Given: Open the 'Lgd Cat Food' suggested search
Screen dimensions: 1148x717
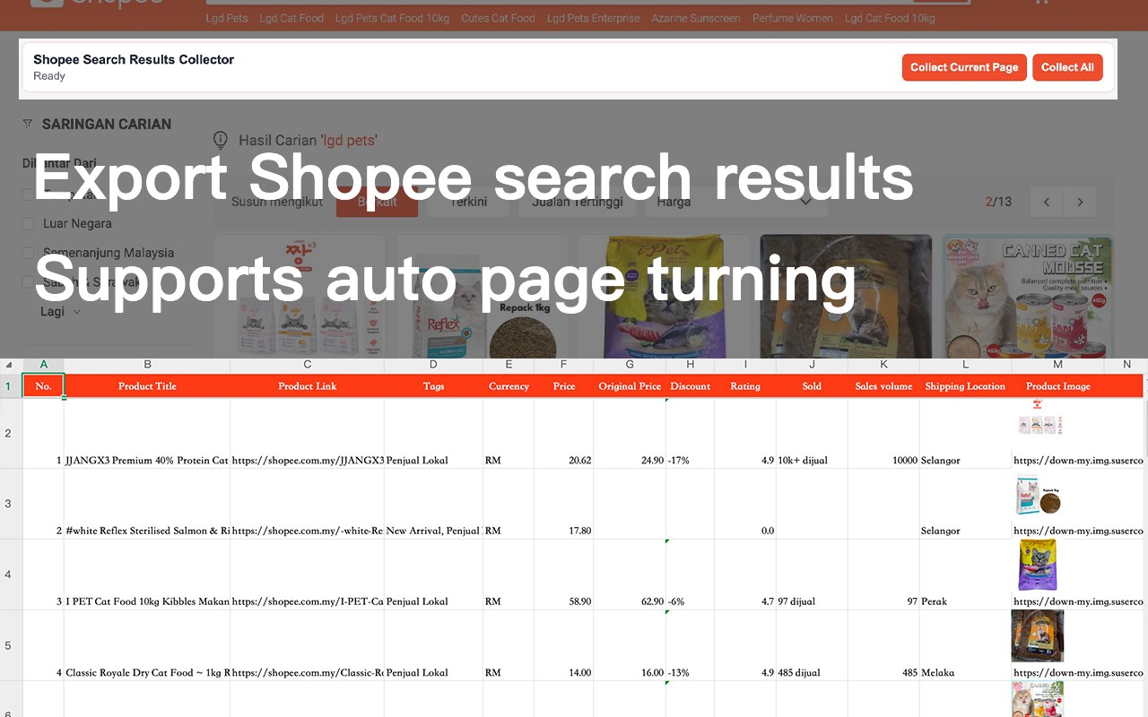Looking at the screenshot, I should tap(291, 18).
